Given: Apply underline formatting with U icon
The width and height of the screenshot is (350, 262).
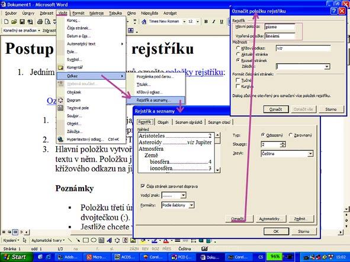Looking at the screenshot, I should point(221,22).
